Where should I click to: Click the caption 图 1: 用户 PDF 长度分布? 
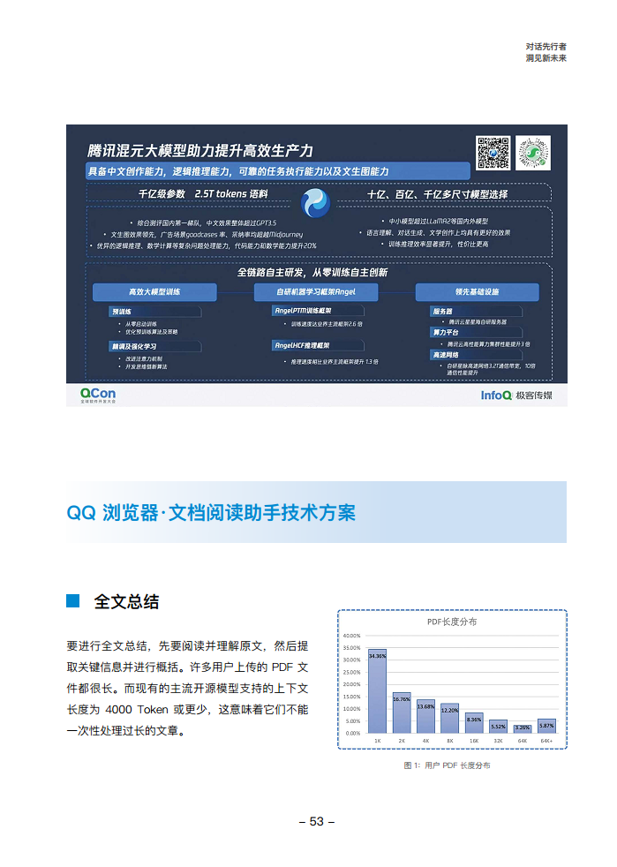tap(447, 765)
